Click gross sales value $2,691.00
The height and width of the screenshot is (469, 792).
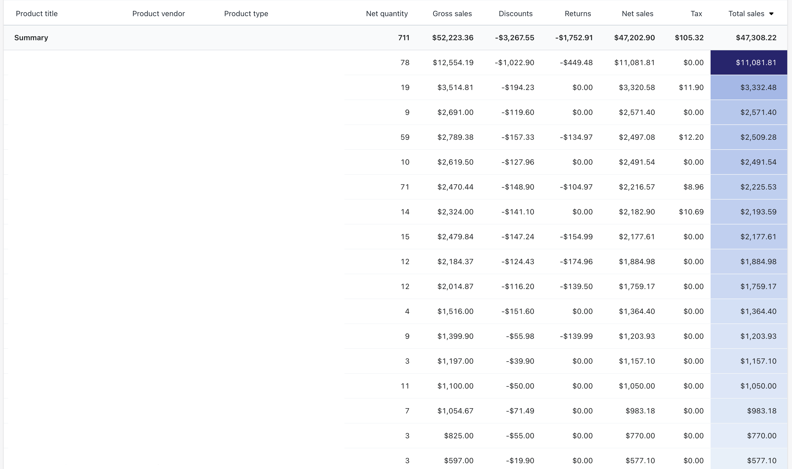455,112
